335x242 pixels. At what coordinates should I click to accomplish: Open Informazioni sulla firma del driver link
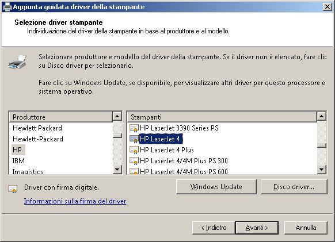[x=75, y=201]
